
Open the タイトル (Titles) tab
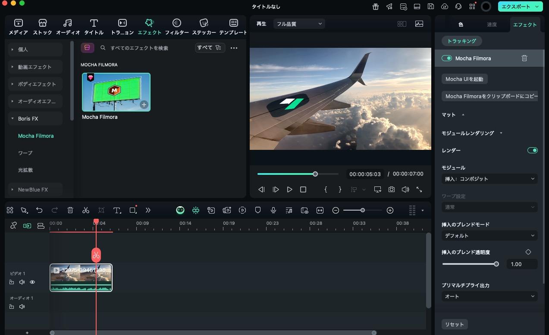94,27
